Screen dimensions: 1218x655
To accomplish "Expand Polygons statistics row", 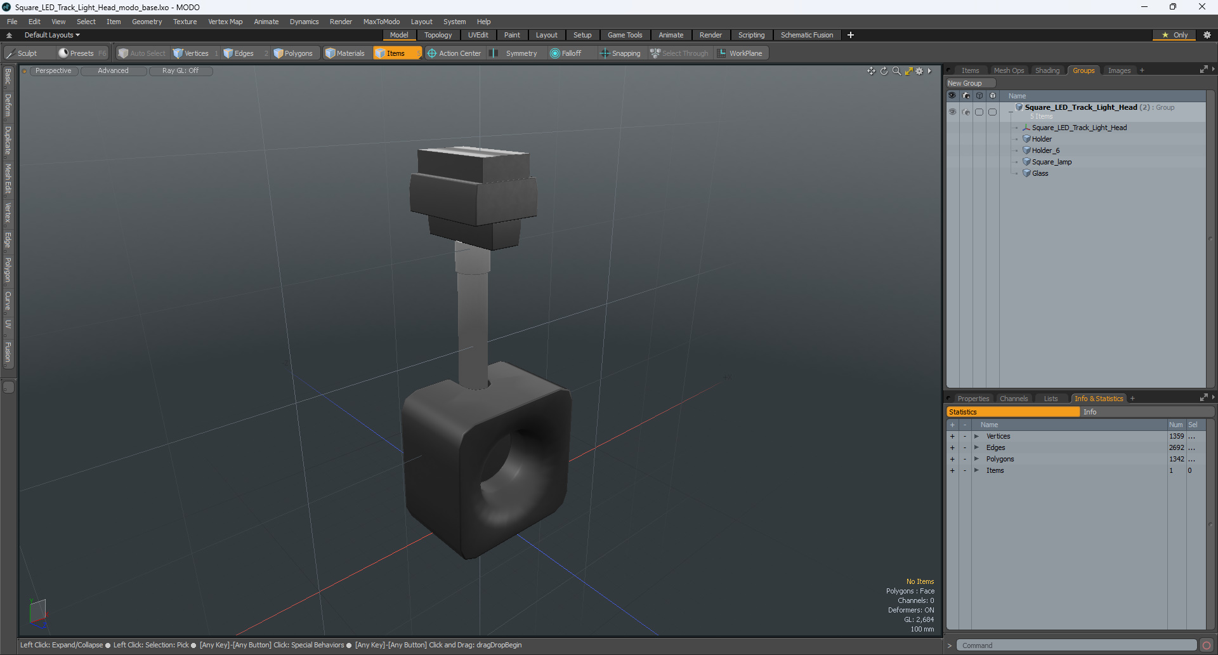I will coord(976,459).
